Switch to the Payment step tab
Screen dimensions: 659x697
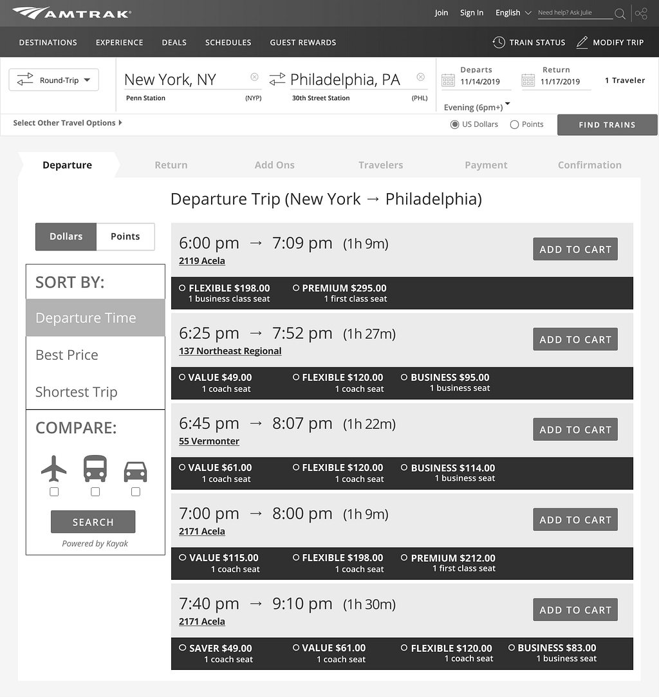pos(486,165)
